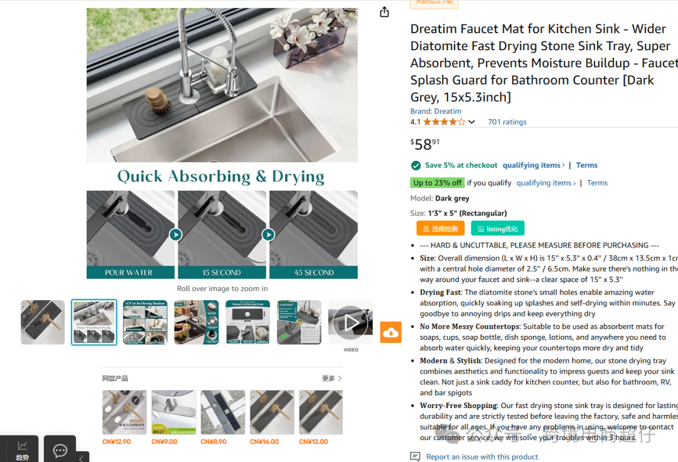Click the Report an issue speech icon
The image size is (678, 462).
click(x=415, y=456)
